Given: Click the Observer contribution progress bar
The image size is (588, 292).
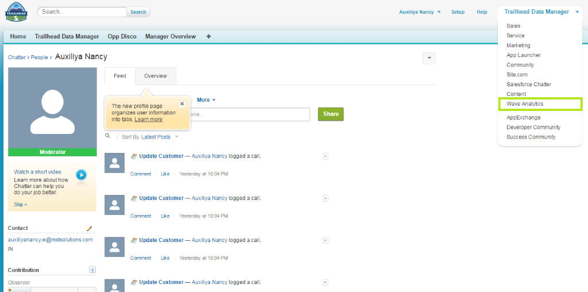Looking at the screenshot, I should point(52,289).
